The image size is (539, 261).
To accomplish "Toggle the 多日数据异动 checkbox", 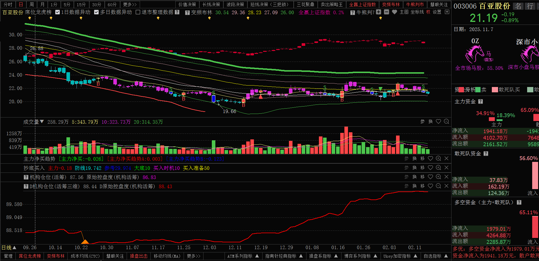I will pos(96,12).
